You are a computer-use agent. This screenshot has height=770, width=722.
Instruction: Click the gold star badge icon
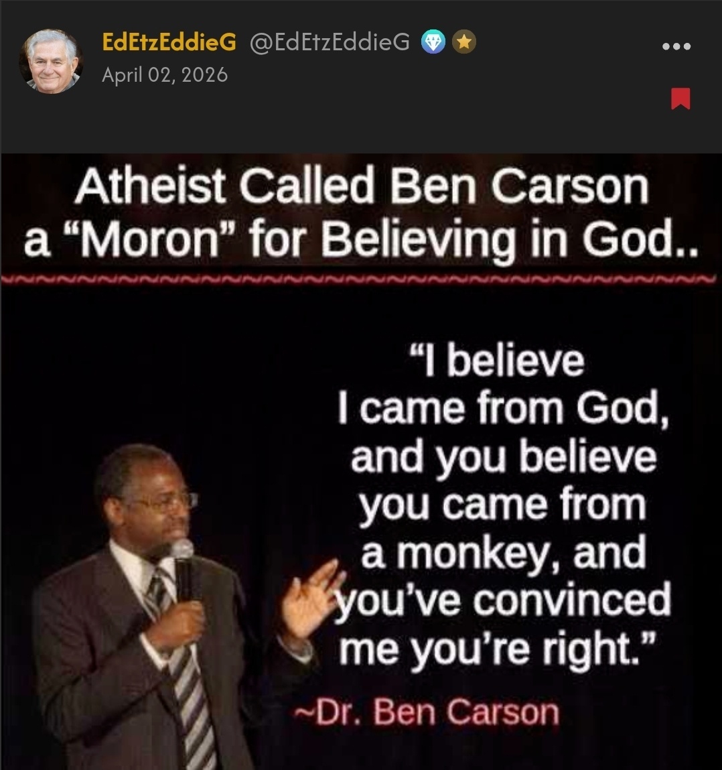(464, 42)
